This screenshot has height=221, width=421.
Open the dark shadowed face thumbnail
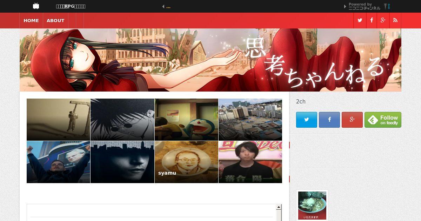(122, 162)
